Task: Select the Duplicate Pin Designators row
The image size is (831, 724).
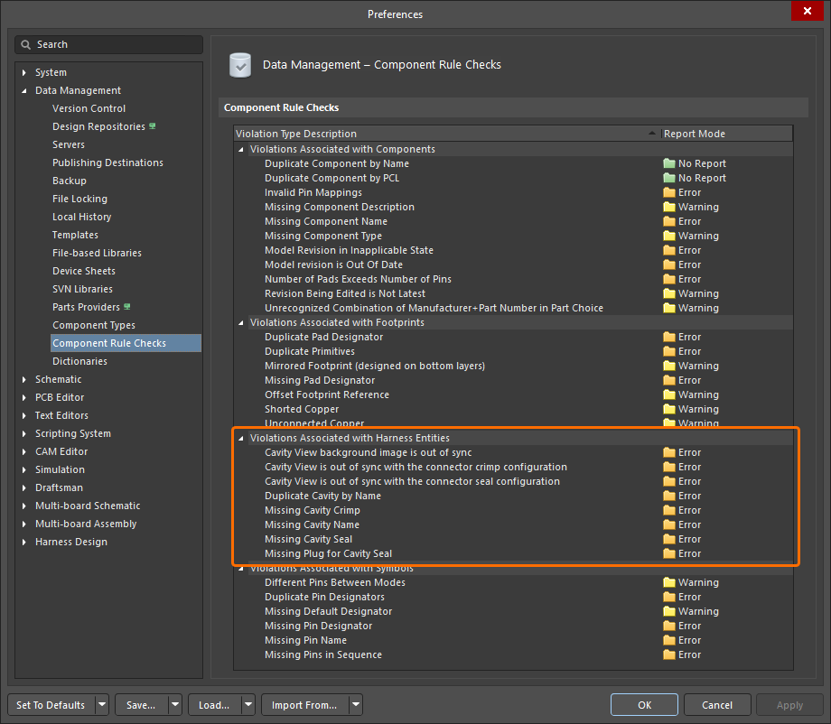Action: (513, 597)
